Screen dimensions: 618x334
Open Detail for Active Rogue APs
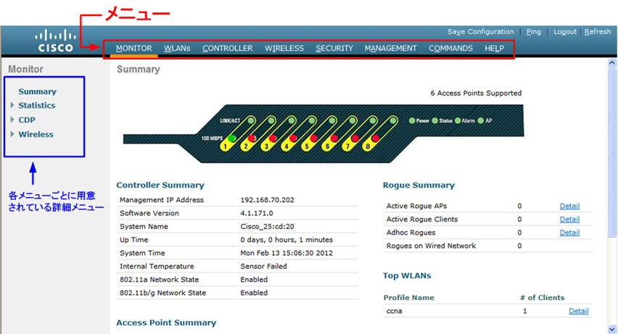[x=569, y=206]
